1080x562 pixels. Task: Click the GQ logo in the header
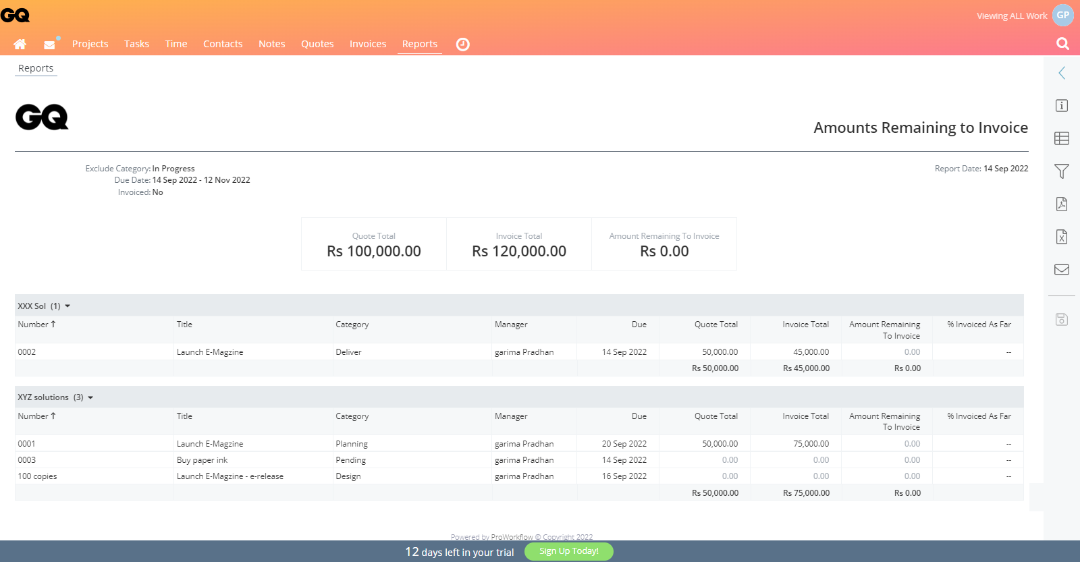click(x=15, y=16)
